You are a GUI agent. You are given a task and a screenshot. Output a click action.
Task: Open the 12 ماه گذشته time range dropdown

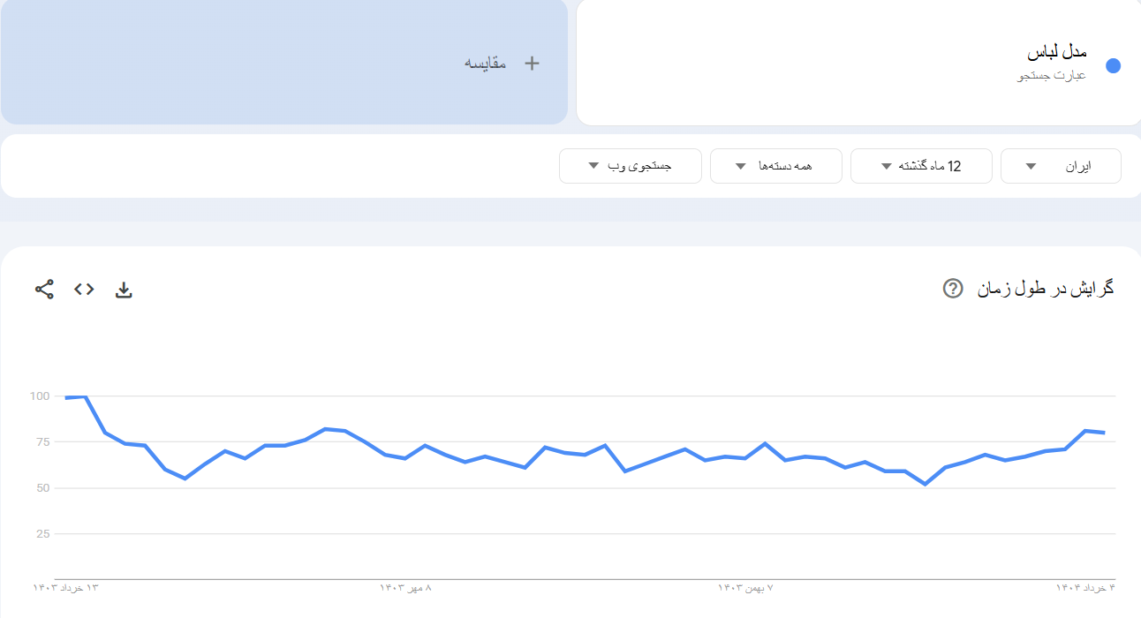point(921,166)
